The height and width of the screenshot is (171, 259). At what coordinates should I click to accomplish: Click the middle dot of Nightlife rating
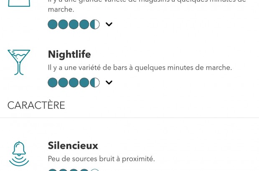coord(74,83)
